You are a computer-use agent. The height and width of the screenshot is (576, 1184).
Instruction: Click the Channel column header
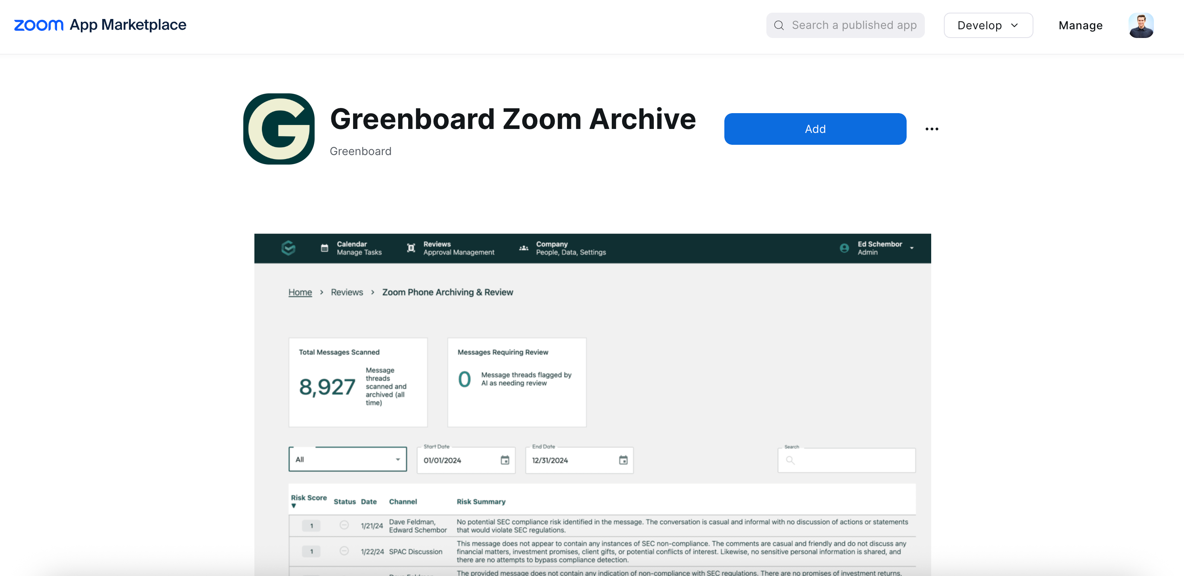pyautogui.click(x=403, y=502)
